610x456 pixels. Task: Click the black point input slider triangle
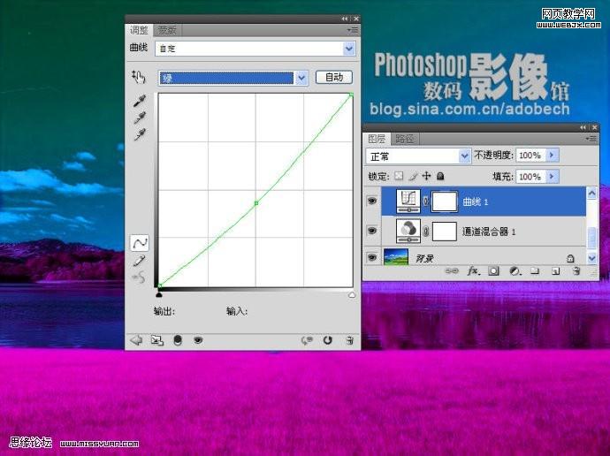point(159,295)
